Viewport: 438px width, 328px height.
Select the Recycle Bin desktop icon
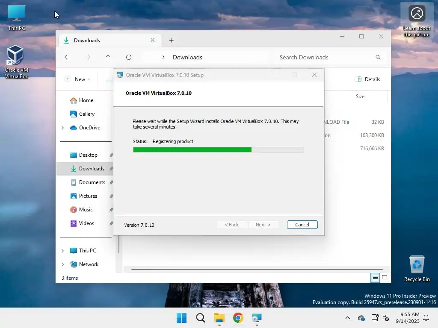417,269
